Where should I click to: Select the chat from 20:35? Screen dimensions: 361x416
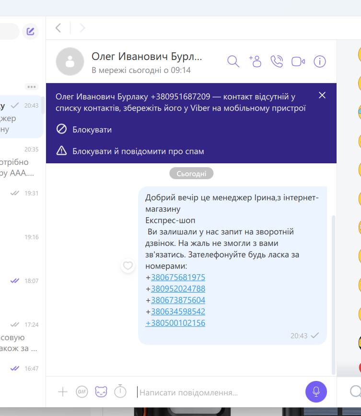[x=22, y=161]
